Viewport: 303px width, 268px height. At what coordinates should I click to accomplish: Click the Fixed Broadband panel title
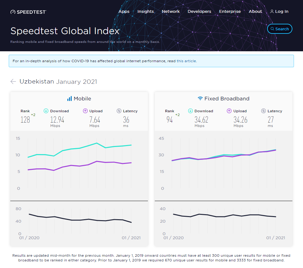click(227, 99)
